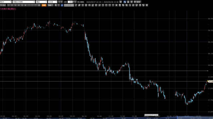Expand the 登録 dropdown menu
Image resolution: width=213 pixels, height=119 pixels.
pos(51,5)
